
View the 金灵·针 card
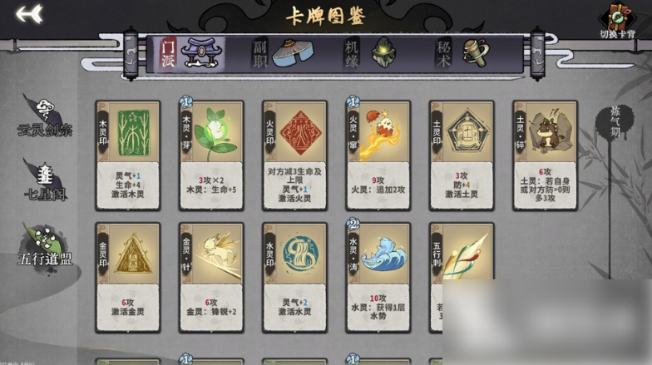pyautogui.click(x=211, y=278)
